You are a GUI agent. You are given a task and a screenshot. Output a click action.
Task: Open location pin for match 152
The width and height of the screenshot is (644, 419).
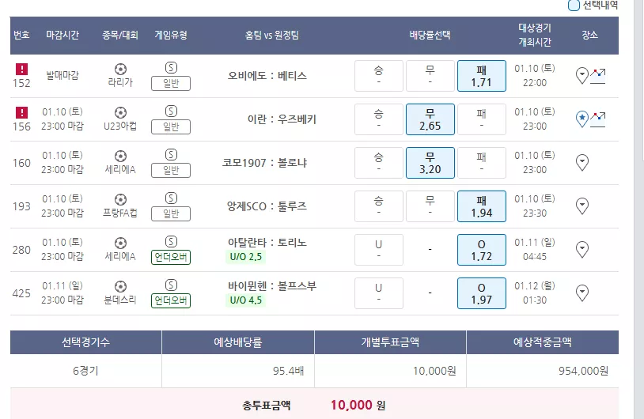(582, 76)
